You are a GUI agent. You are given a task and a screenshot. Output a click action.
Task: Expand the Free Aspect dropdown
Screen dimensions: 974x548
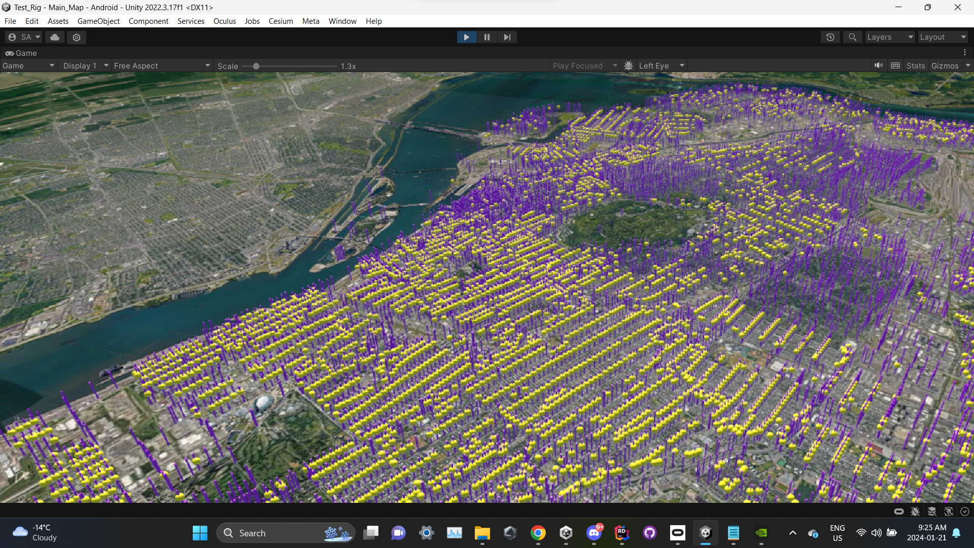tap(161, 66)
